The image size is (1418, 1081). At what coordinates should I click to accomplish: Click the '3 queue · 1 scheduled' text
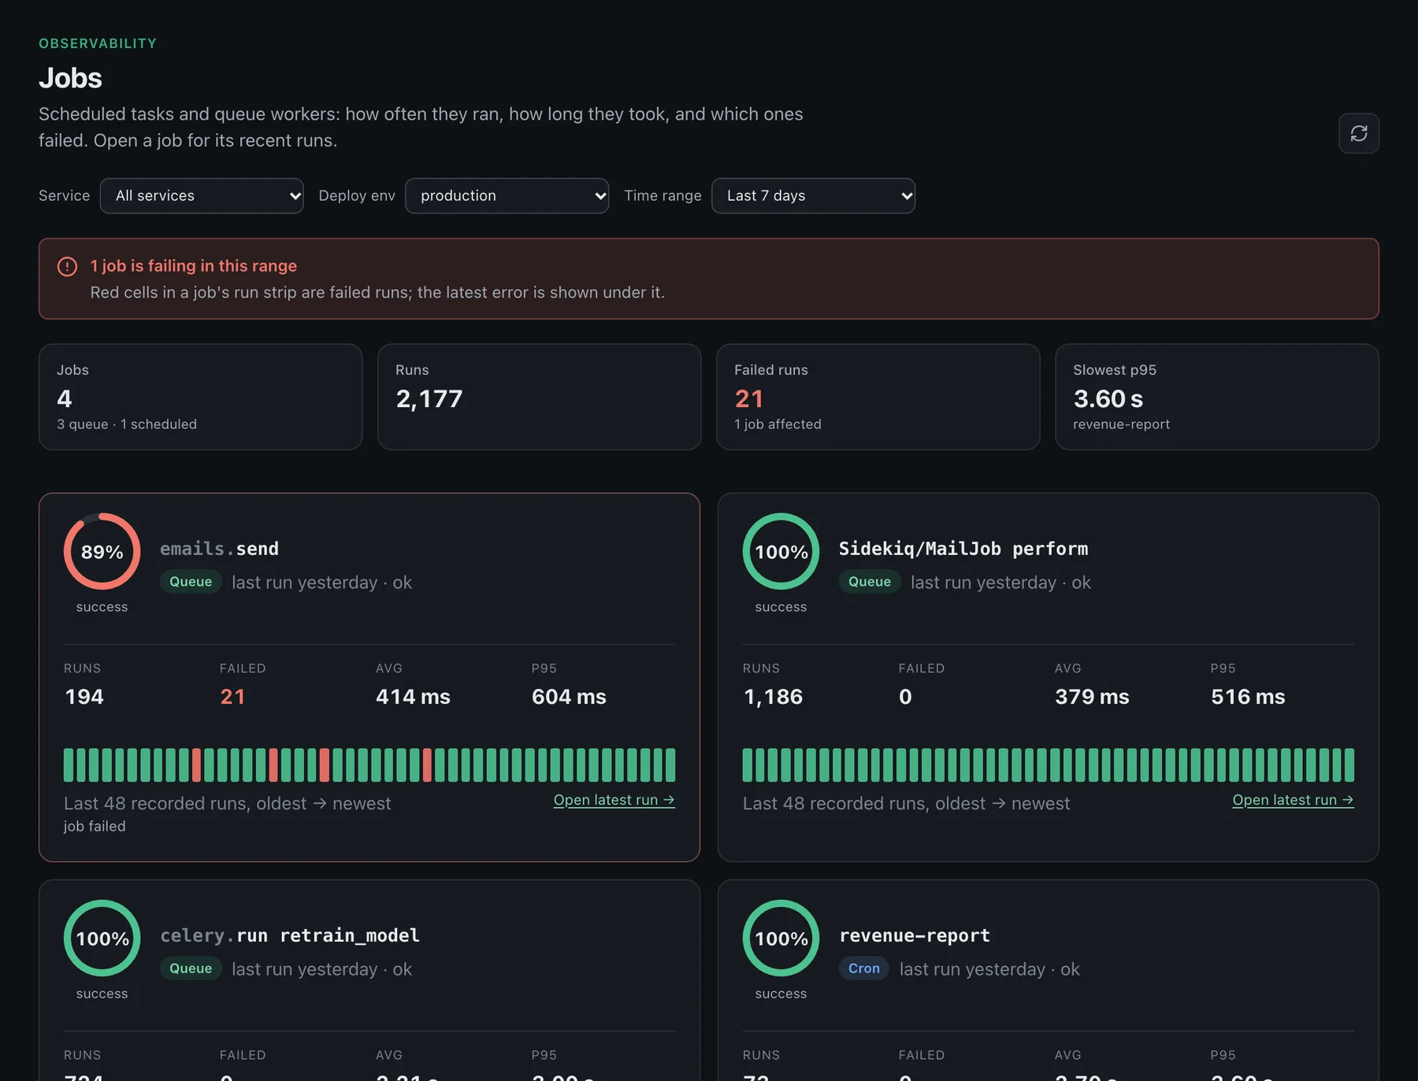[x=127, y=424]
